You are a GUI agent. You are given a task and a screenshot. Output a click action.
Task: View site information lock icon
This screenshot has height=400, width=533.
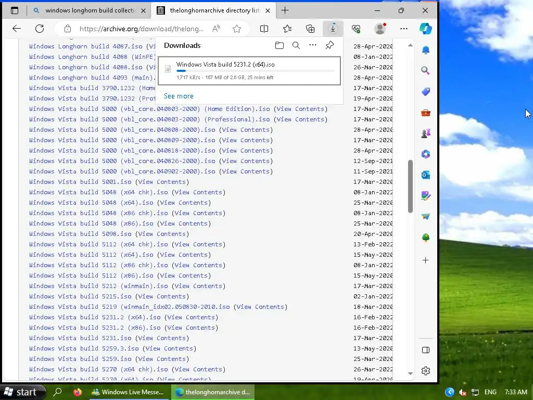(68, 29)
